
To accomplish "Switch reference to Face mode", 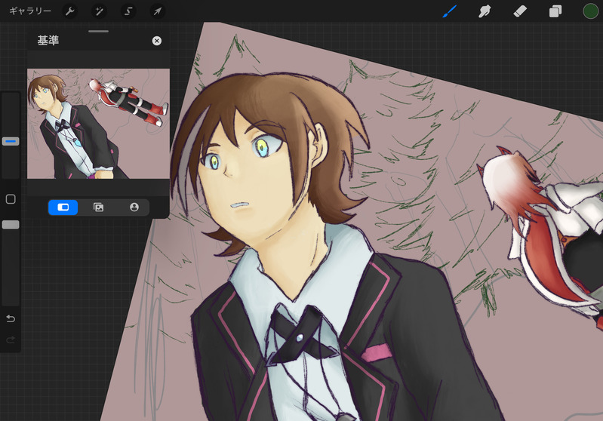I will point(134,207).
